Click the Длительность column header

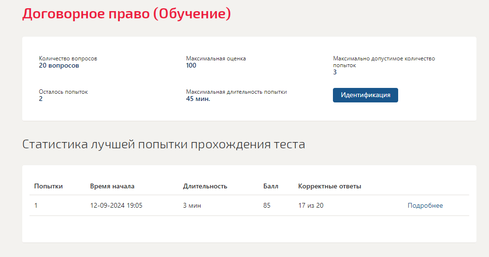(x=205, y=186)
